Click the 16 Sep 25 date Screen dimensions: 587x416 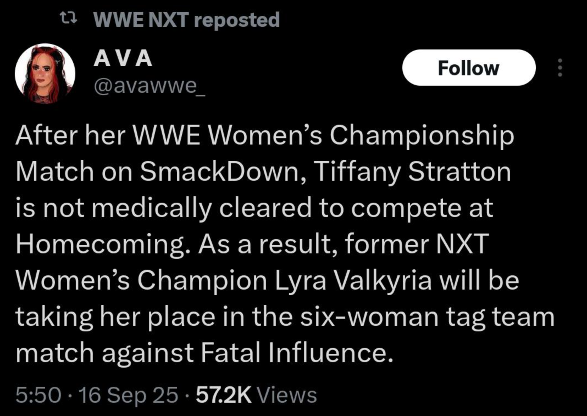(x=128, y=395)
